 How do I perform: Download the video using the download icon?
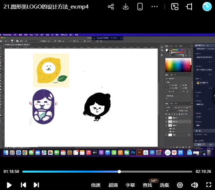point(126,7)
